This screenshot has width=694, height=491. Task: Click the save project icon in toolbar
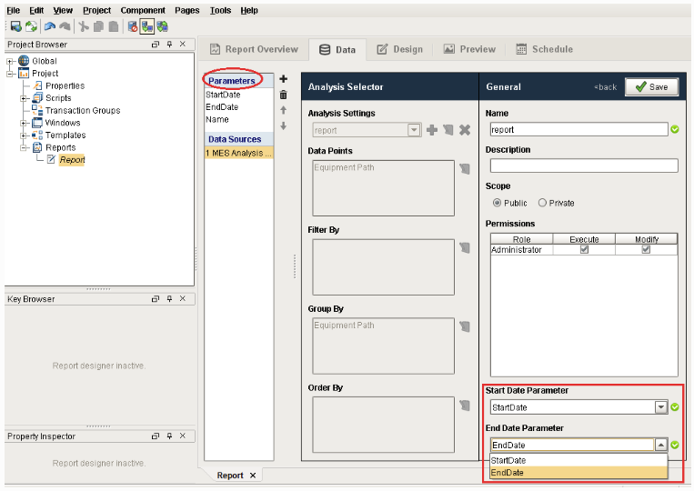15,27
